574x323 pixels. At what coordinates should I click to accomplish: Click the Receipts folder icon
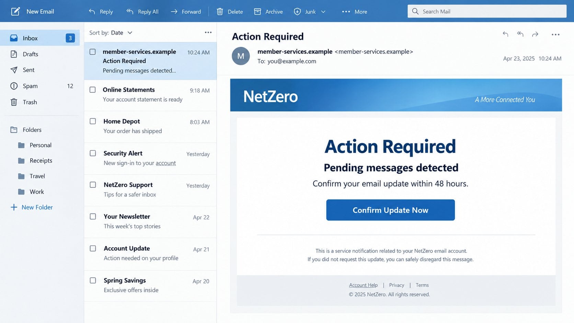click(21, 161)
